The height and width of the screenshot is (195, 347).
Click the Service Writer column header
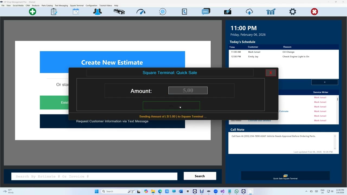tap(321, 92)
